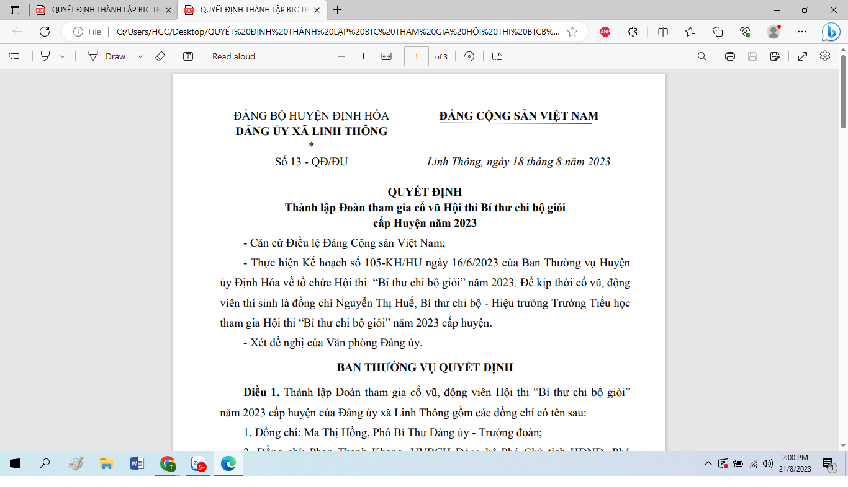Close the active second PDF tab
The image size is (848, 487).
[317, 10]
